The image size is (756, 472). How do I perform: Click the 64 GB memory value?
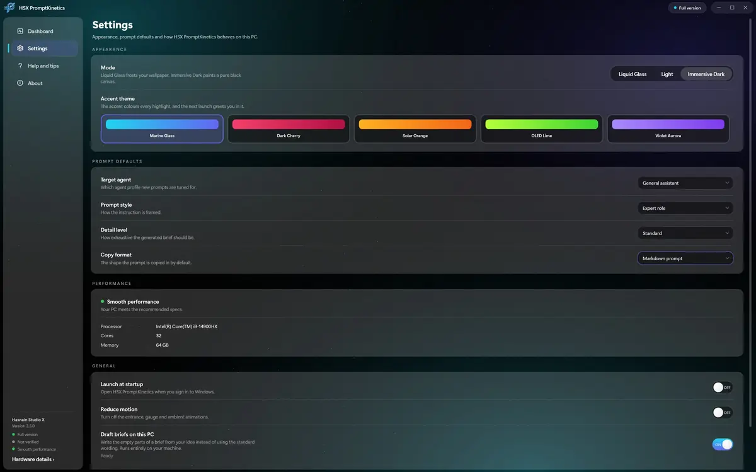pyautogui.click(x=163, y=345)
